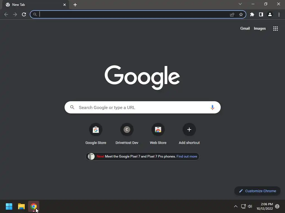This screenshot has width=285, height=213.
Task: Click the Pixel 7 promo thumbnail
Action: coord(91,156)
